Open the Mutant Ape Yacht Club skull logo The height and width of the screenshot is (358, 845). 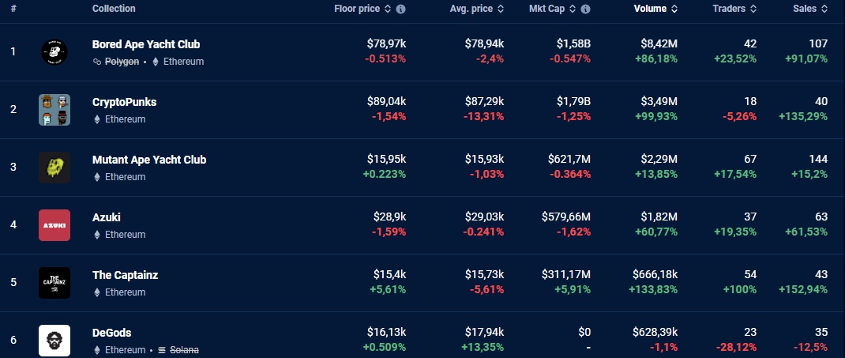tap(54, 168)
